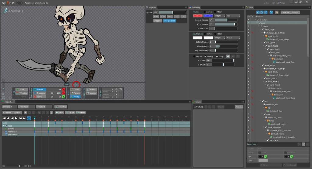Viewport: 312px width, 169px height.
Task: Uncheck the On top checkbox
Action: pos(205,56)
